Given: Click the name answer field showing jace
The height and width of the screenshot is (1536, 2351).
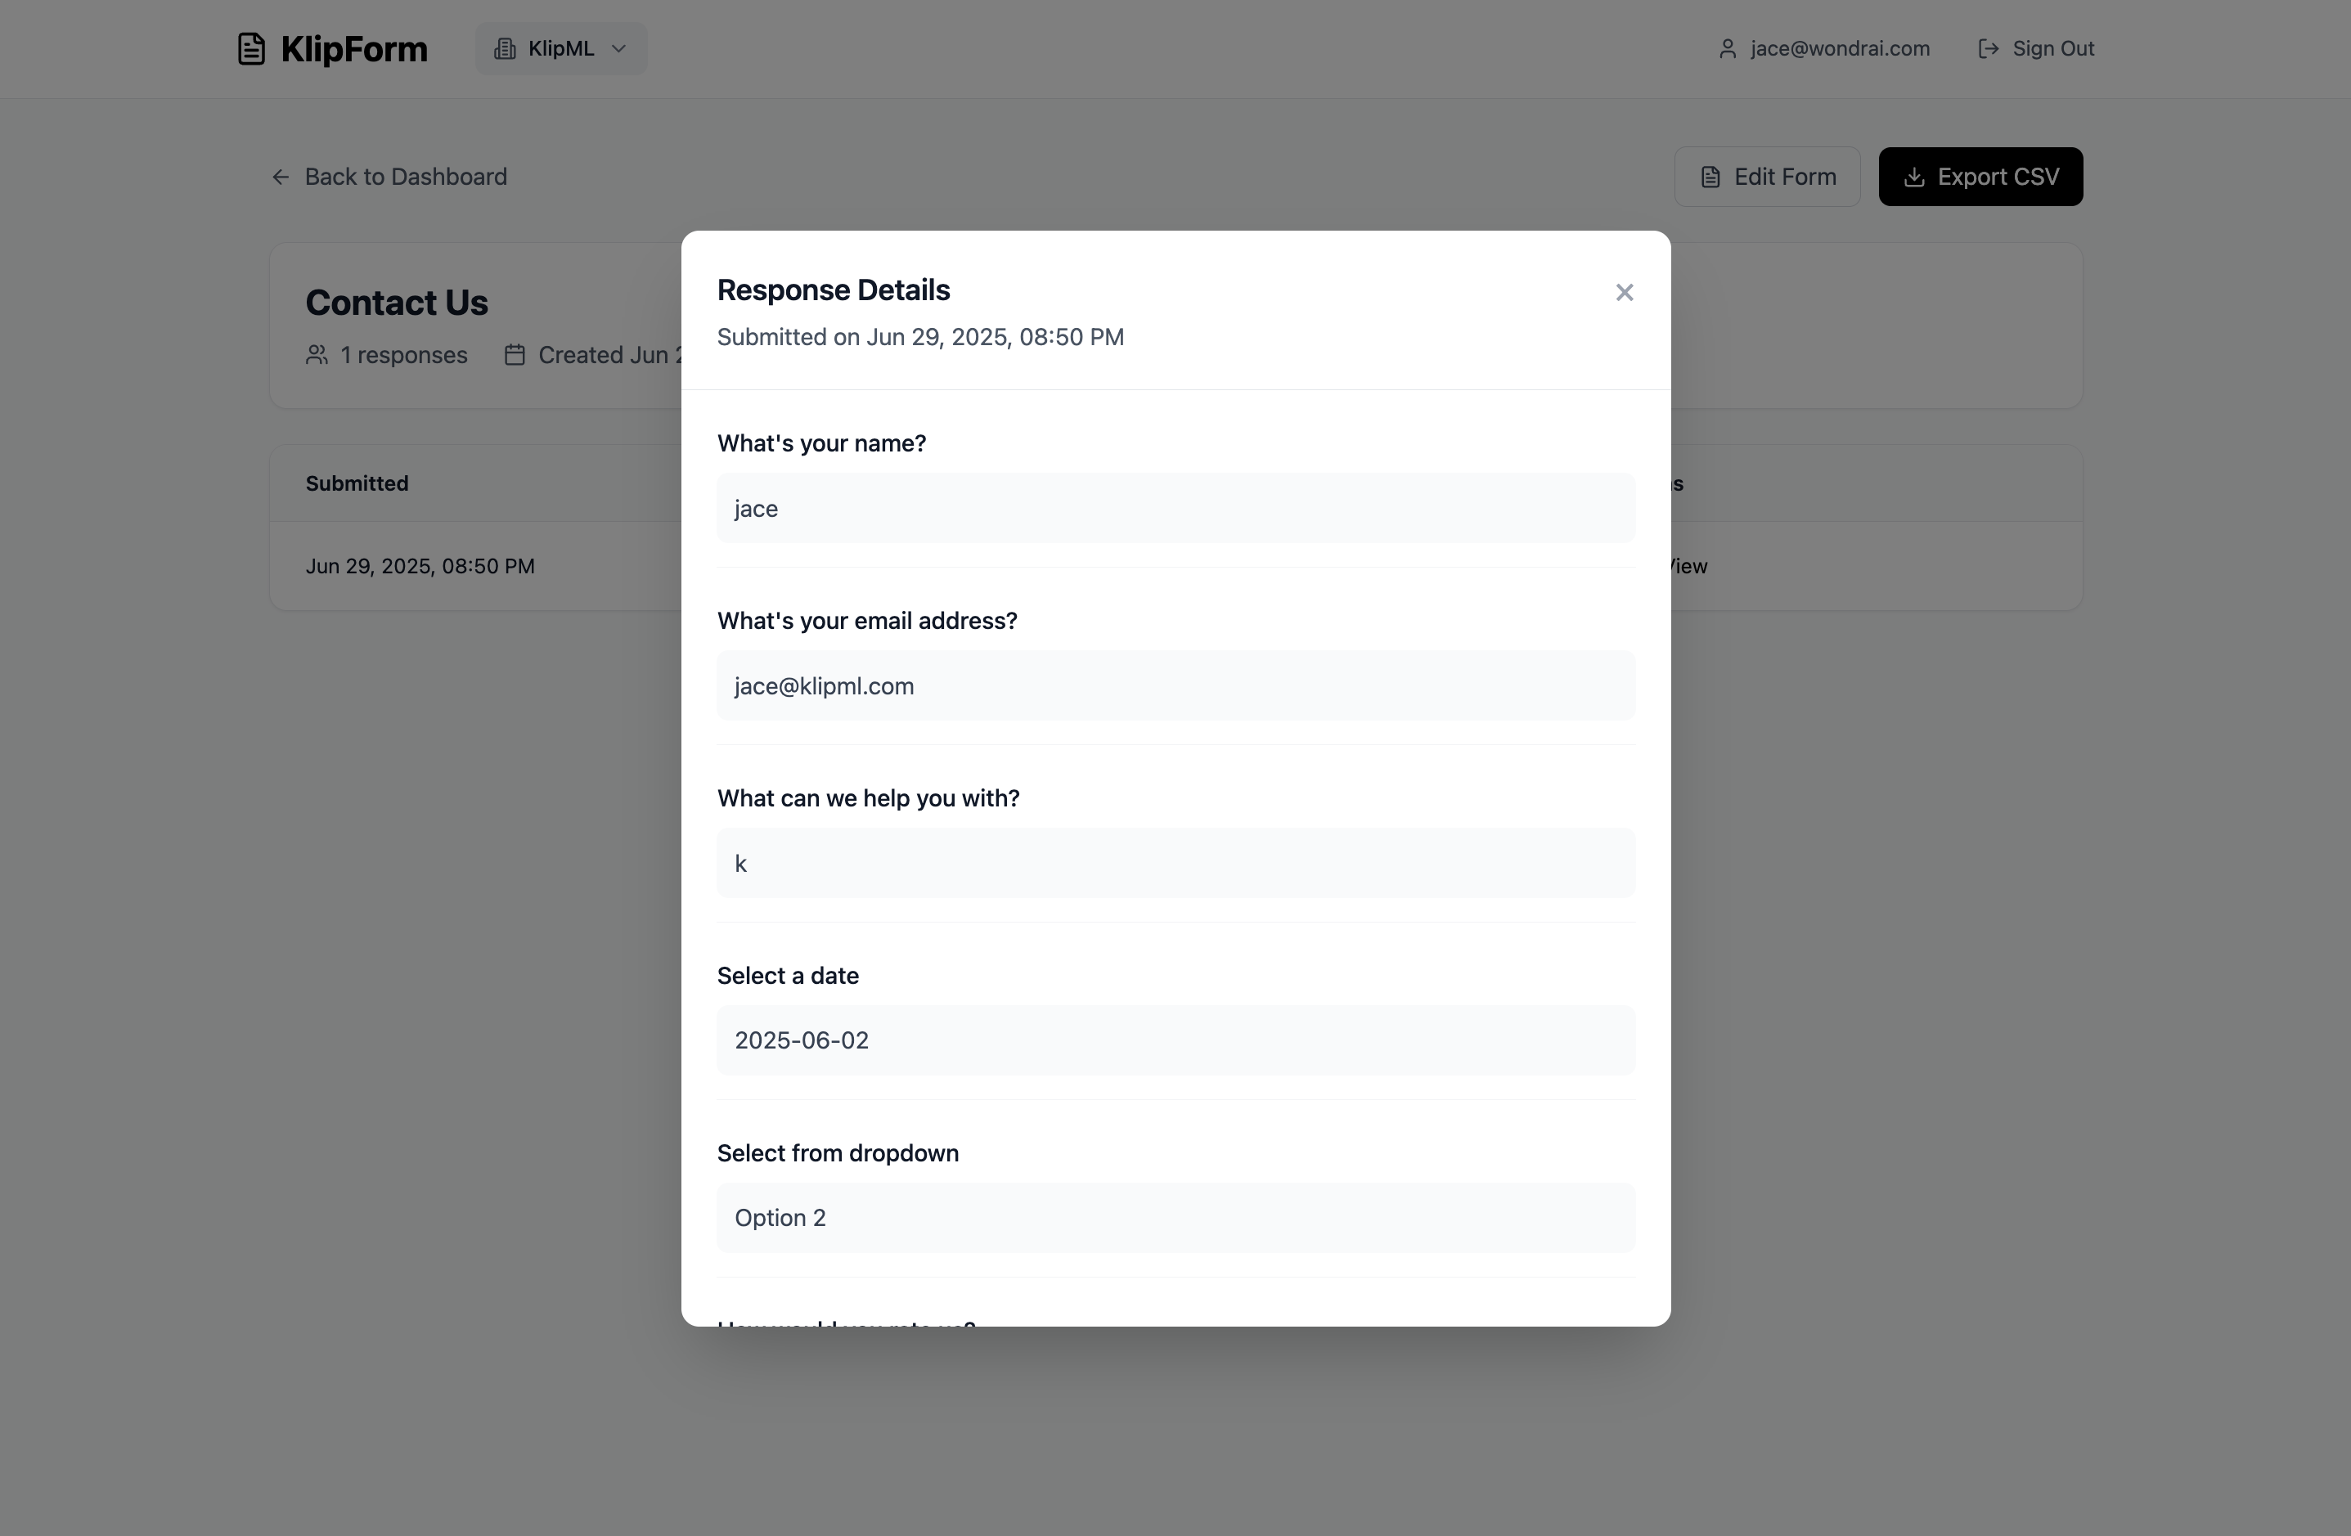Looking at the screenshot, I should [1175, 508].
